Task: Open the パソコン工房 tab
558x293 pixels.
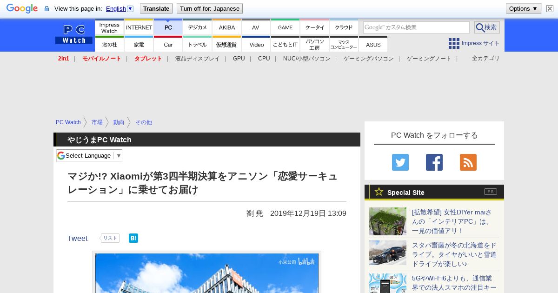Action: pos(315,44)
